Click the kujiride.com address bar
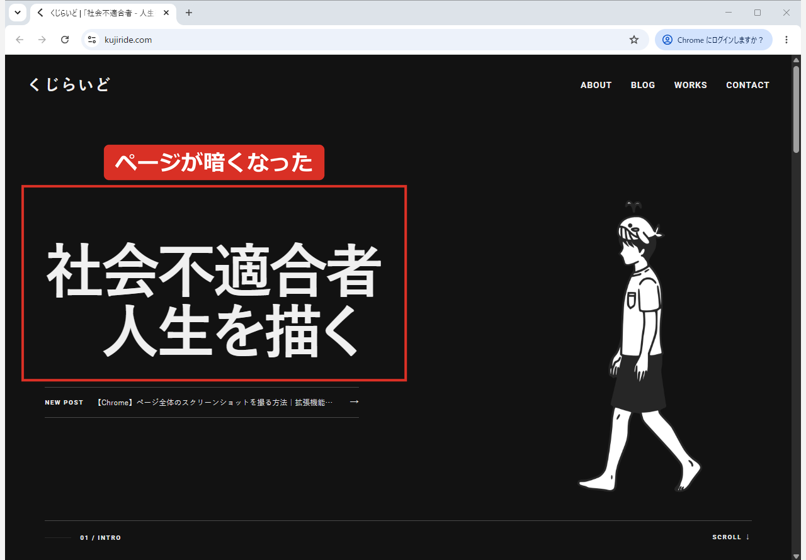This screenshot has width=806, height=560. tap(365, 40)
